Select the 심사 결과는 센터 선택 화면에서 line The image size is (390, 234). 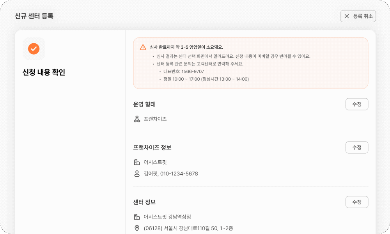tap(233, 56)
